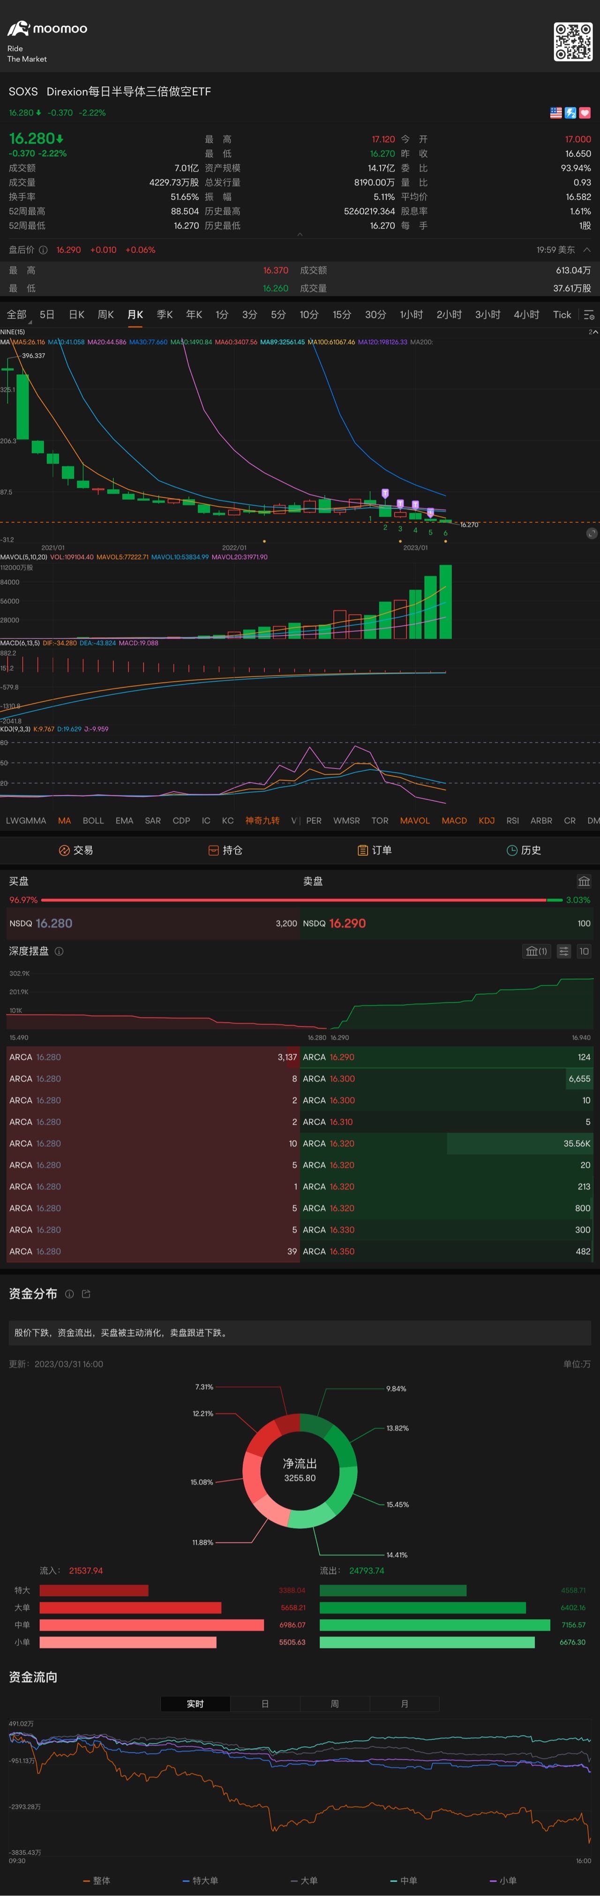Select the Tick chart view
This screenshot has height=1896, width=600.
pos(562,314)
